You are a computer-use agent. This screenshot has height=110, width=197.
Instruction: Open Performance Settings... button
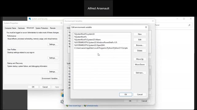(x=53, y=44)
